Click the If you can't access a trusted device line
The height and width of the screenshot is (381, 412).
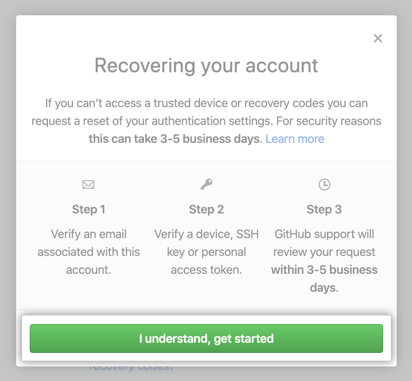click(x=206, y=103)
